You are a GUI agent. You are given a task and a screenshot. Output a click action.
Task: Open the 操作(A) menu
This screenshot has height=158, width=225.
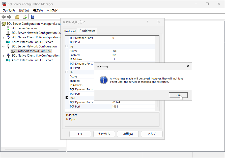(x=24, y=11)
